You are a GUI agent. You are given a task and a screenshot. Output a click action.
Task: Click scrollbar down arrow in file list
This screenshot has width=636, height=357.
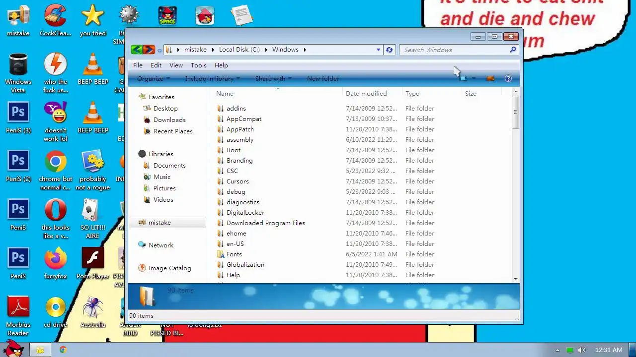(x=515, y=279)
